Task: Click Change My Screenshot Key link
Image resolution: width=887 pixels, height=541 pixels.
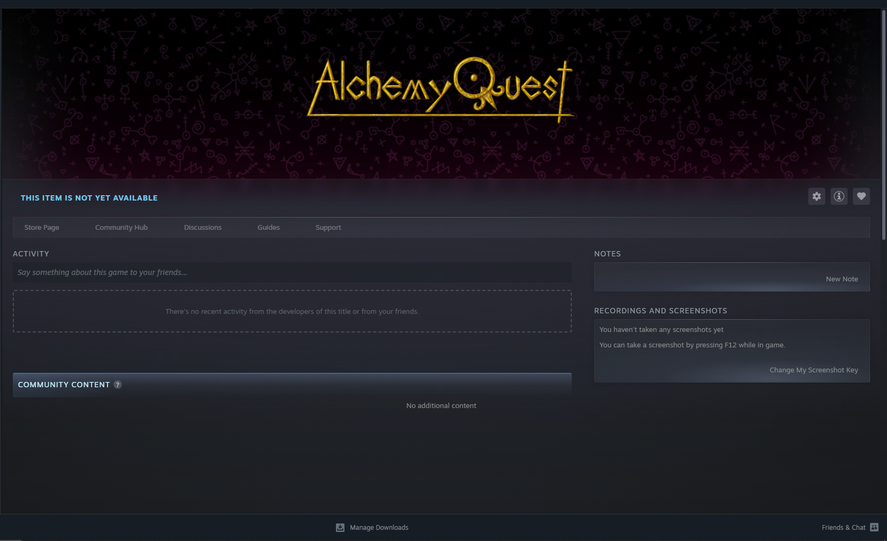Action: click(814, 370)
